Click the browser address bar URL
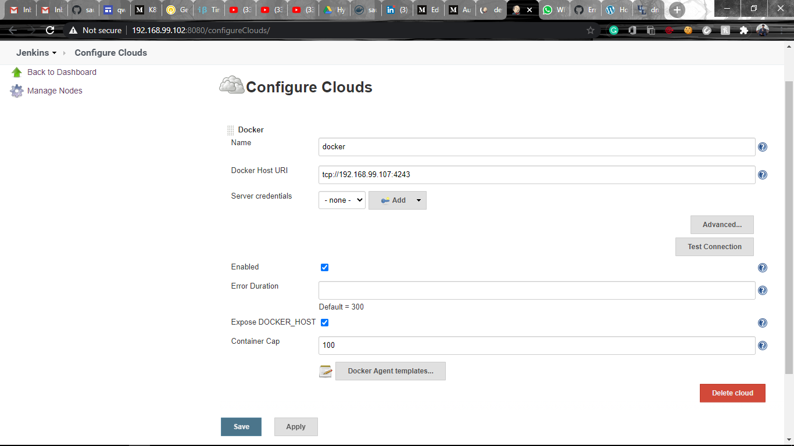The image size is (794, 446). [201, 30]
